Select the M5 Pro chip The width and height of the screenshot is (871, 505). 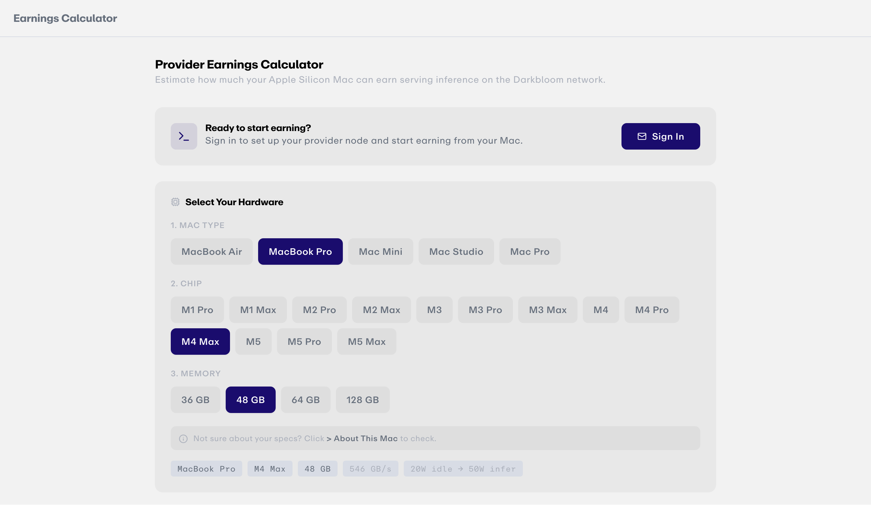point(304,342)
